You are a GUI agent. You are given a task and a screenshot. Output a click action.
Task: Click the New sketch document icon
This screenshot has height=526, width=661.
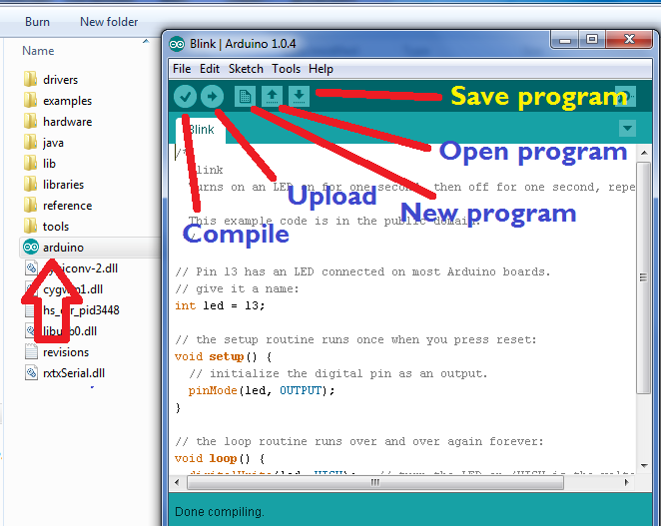point(245,97)
